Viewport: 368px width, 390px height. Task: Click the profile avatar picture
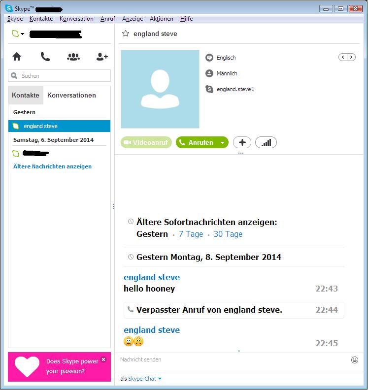point(160,89)
